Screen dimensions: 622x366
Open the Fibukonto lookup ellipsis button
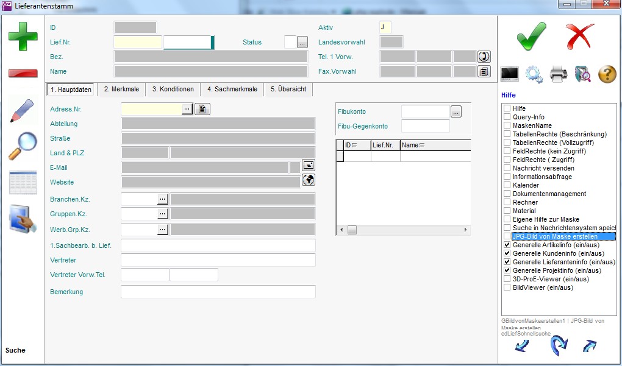[456, 112]
